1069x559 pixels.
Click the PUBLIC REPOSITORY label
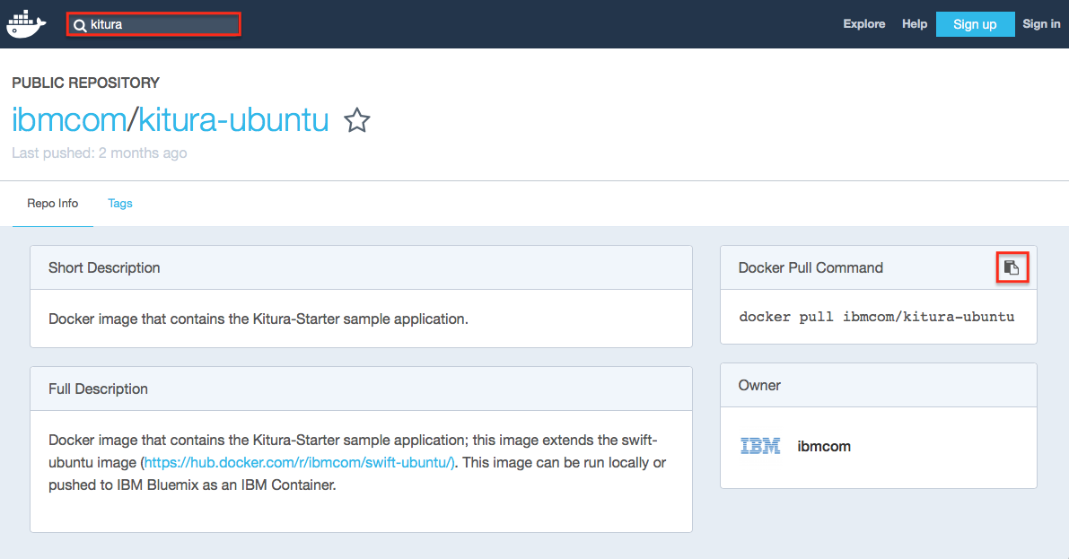(86, 83)
